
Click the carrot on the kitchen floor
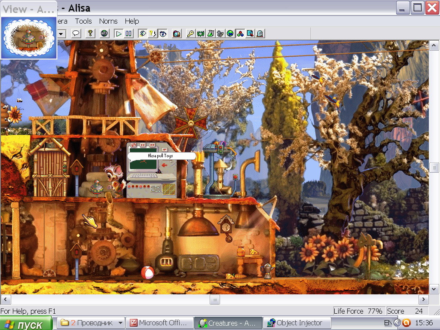point(241,276)
